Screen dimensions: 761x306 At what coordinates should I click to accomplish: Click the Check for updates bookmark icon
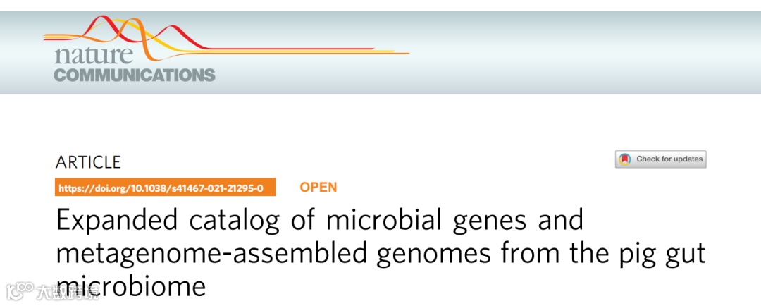(x=624, y=159)
